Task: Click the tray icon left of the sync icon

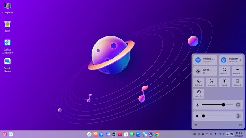Action: click(x=215, y=134)
